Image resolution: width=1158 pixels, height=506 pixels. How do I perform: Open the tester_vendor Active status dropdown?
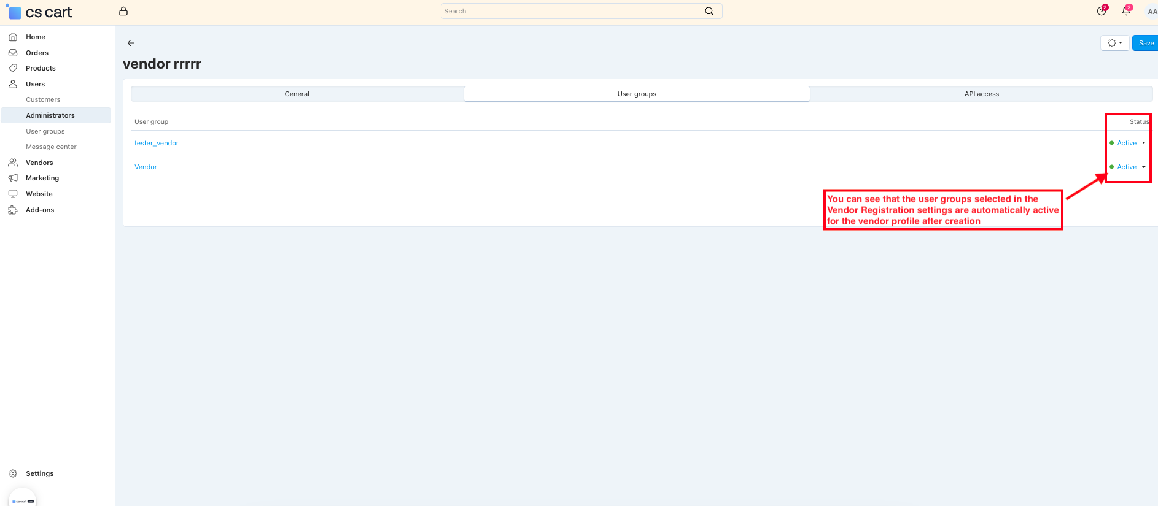[x=1129, y=143]
